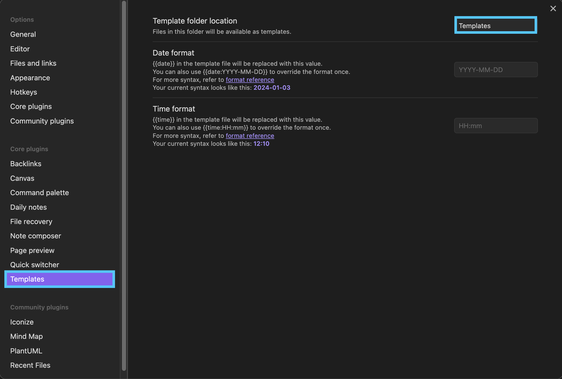
Task: Open time format reference link
Action: click(x=250, y=136)
